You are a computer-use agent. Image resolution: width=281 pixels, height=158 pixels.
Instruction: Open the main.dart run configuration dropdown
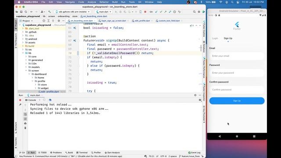(x=104, y=12)
